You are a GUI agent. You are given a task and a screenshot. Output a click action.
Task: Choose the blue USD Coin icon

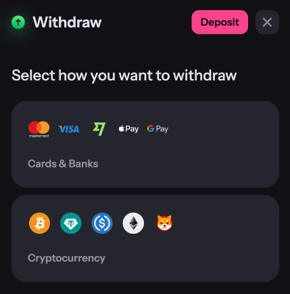tap(102, 223)
